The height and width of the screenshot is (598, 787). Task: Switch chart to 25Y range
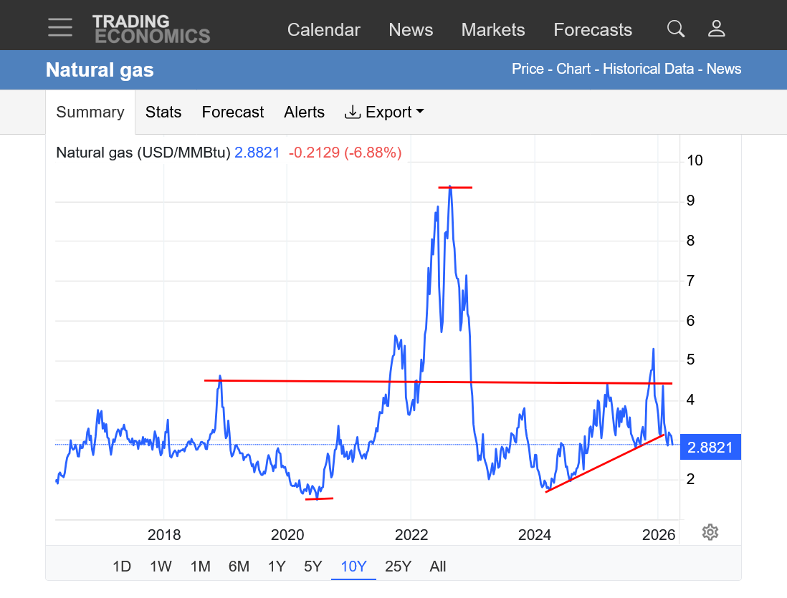click(398, 566)
